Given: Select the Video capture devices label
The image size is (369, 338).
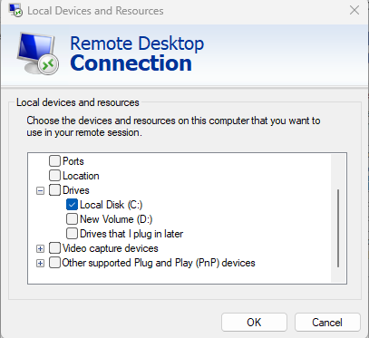Looking at the screenshot, I should click(111, 248).
